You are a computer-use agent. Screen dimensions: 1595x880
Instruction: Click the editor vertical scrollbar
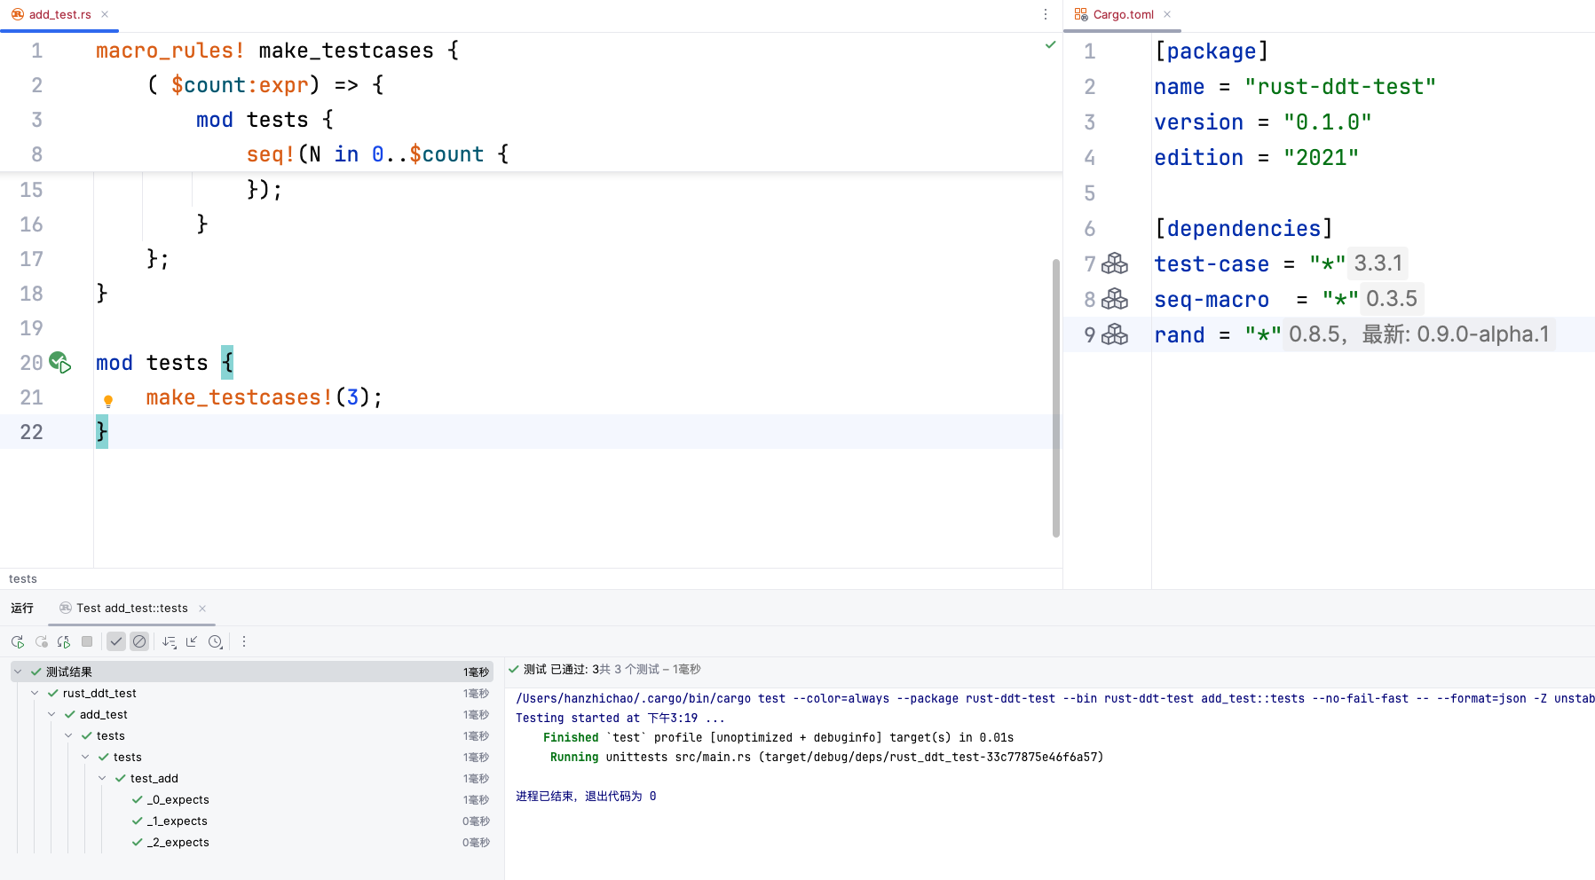1056,397
